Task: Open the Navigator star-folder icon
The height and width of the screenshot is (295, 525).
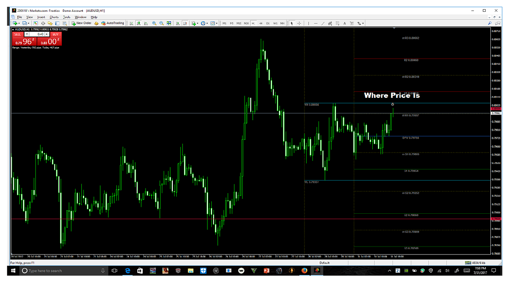Action: 50,23
